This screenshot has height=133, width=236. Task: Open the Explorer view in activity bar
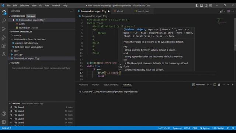(4, 12)
